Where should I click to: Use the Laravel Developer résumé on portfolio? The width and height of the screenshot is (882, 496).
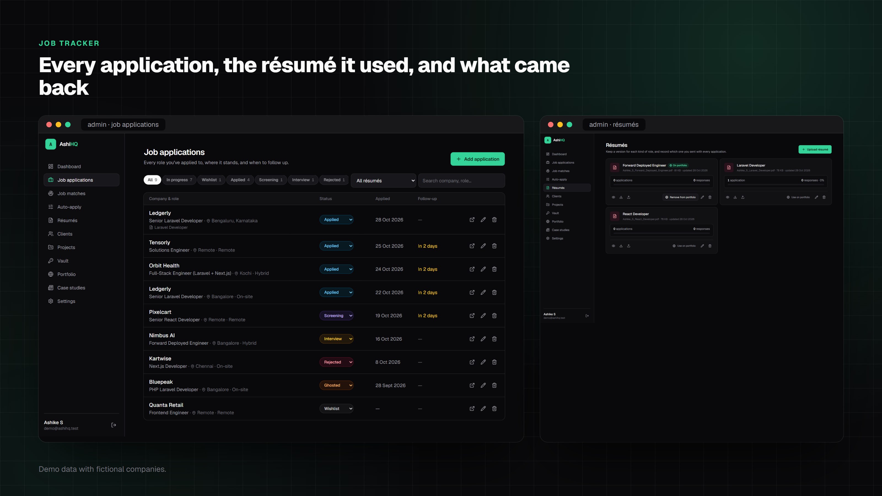point(798,197)
